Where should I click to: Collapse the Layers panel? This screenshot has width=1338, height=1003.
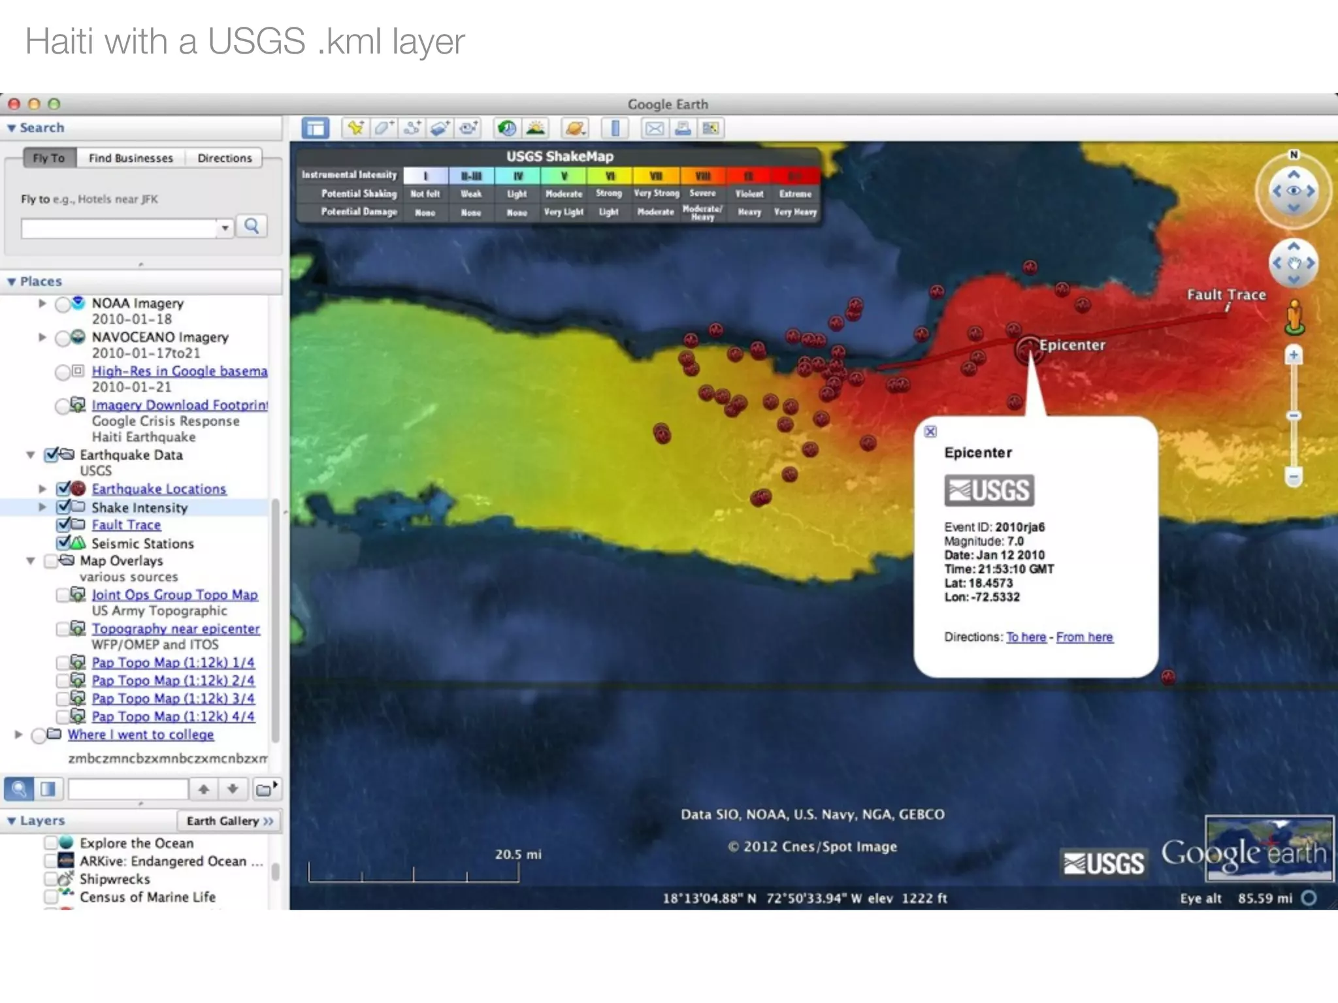(x=11, y=821)
